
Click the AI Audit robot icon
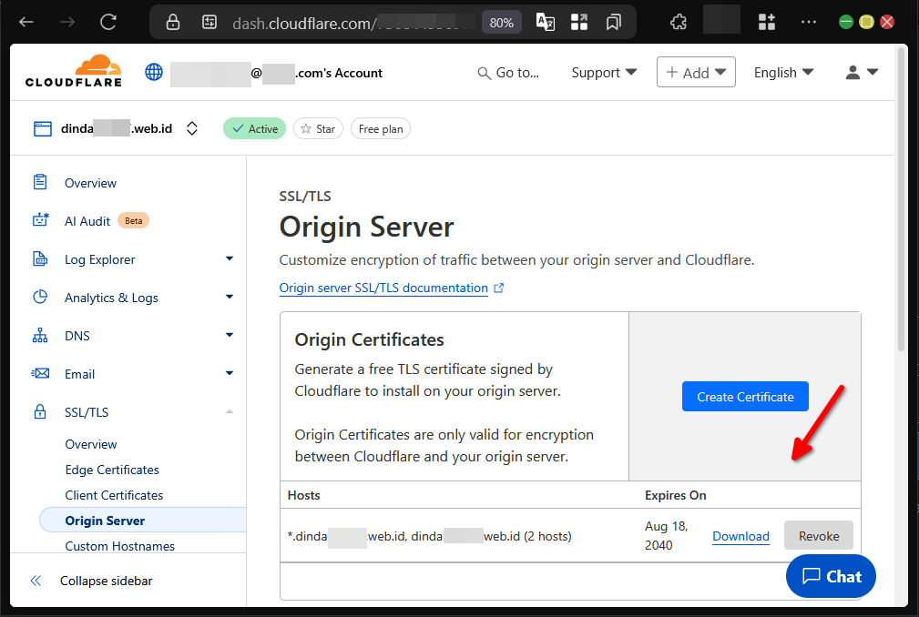coord(40,220)
